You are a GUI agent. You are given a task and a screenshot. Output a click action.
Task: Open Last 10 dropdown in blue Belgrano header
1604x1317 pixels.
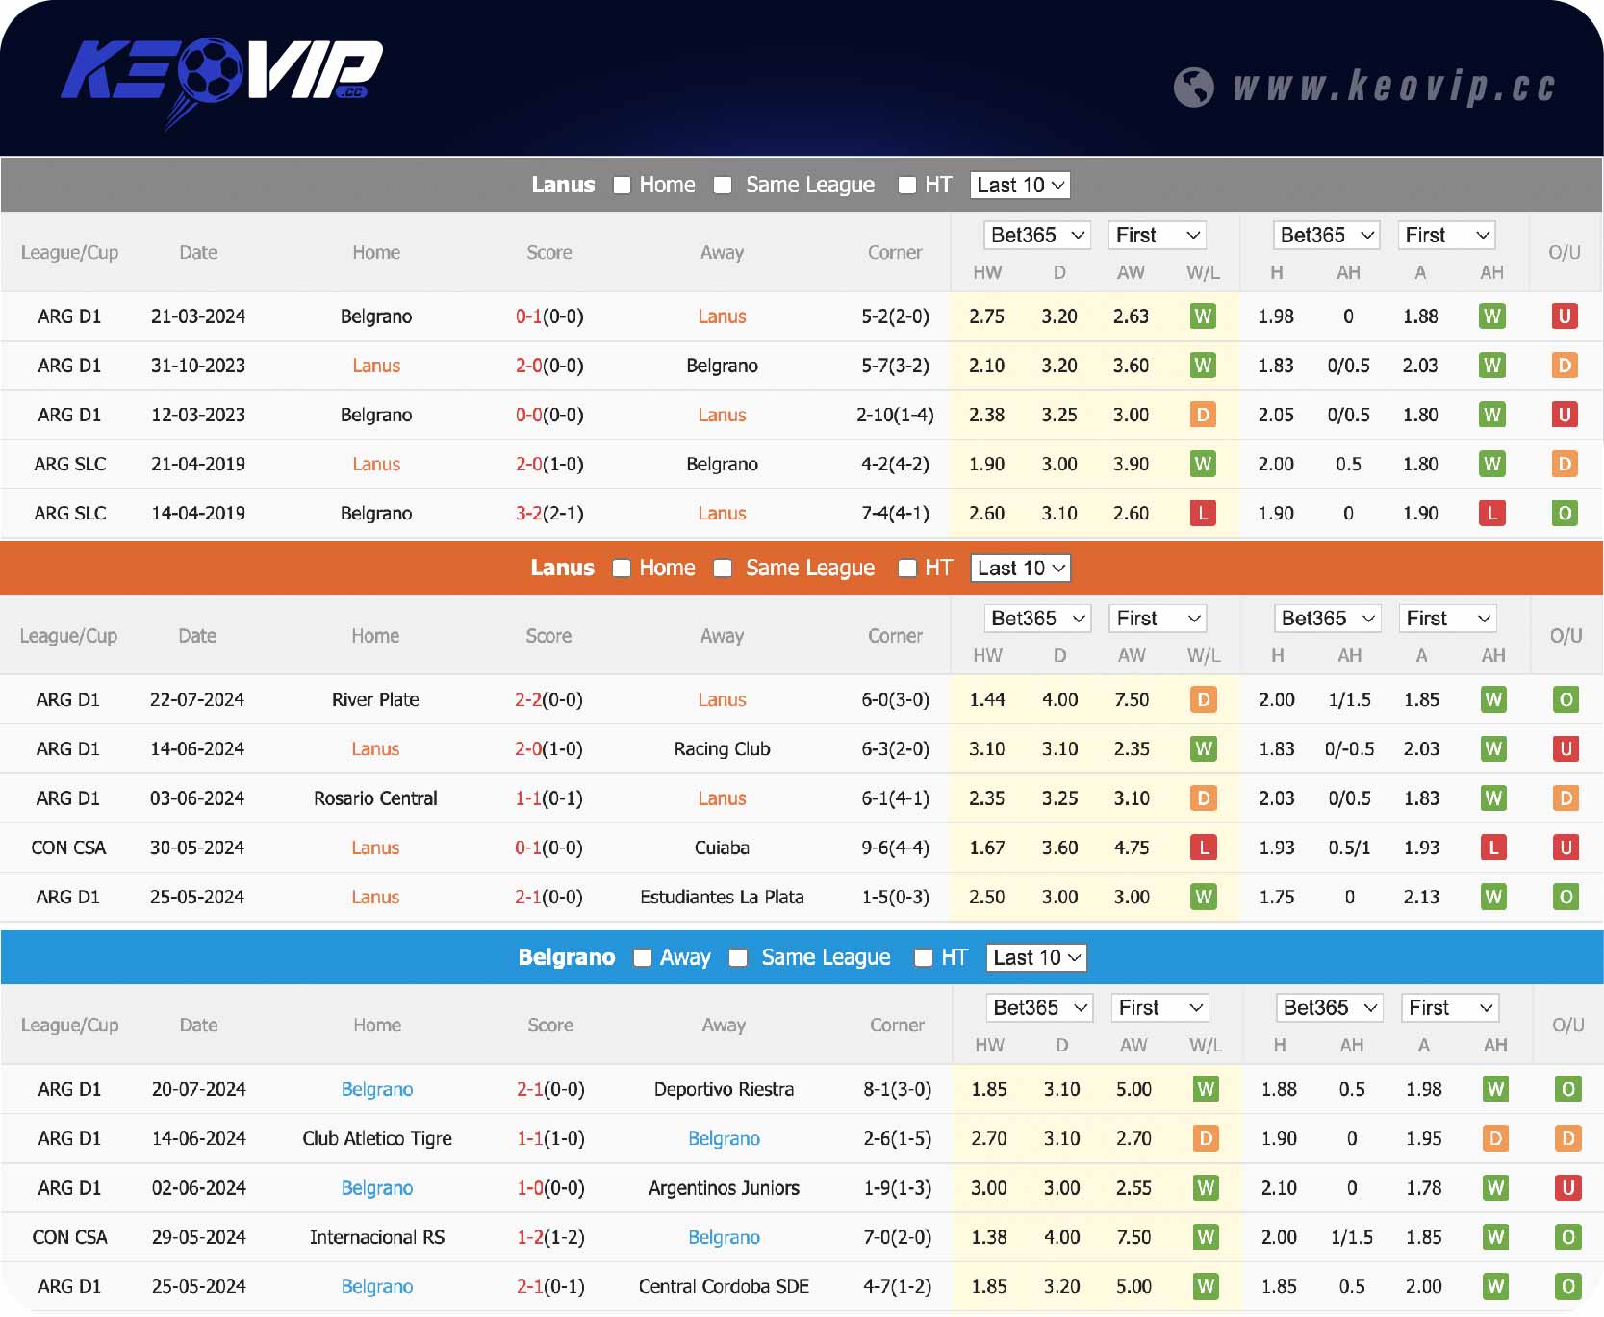click(1036, 957)
